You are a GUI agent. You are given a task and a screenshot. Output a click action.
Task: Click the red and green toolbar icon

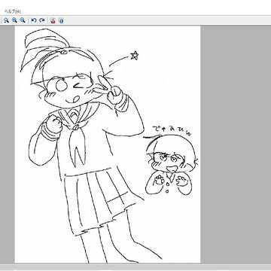(53, 20)
